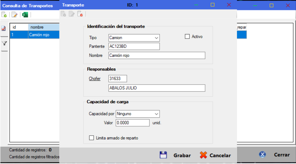This screenshot has height=164, width=296.
Task: Toggle the Activo checkbox
Action: point(187,36)
